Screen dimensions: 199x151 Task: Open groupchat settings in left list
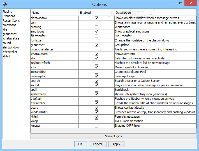pos(10,34)
